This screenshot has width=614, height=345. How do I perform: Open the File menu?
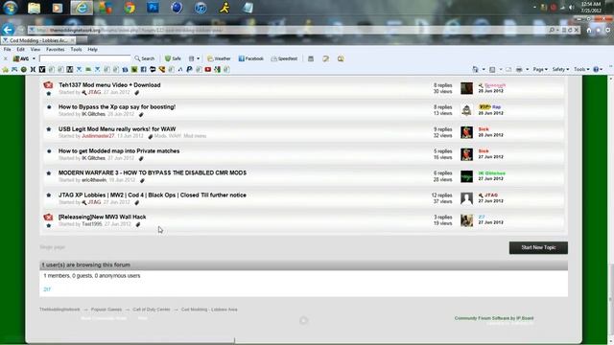tap(7, 50)
